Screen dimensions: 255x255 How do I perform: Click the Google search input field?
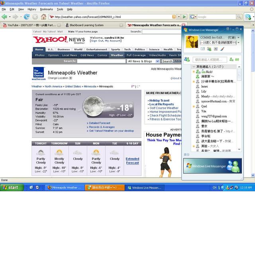[216, 17]
